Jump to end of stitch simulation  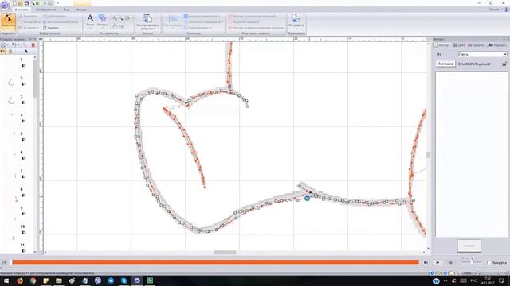426,262
